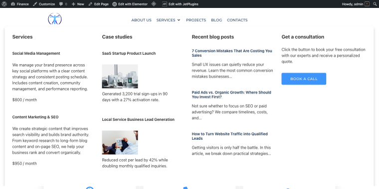Viewport: 379px width, 189px height.
Task: Open the Finance site dashboard link
Action: pyautogui.click(x=19, y=4)
